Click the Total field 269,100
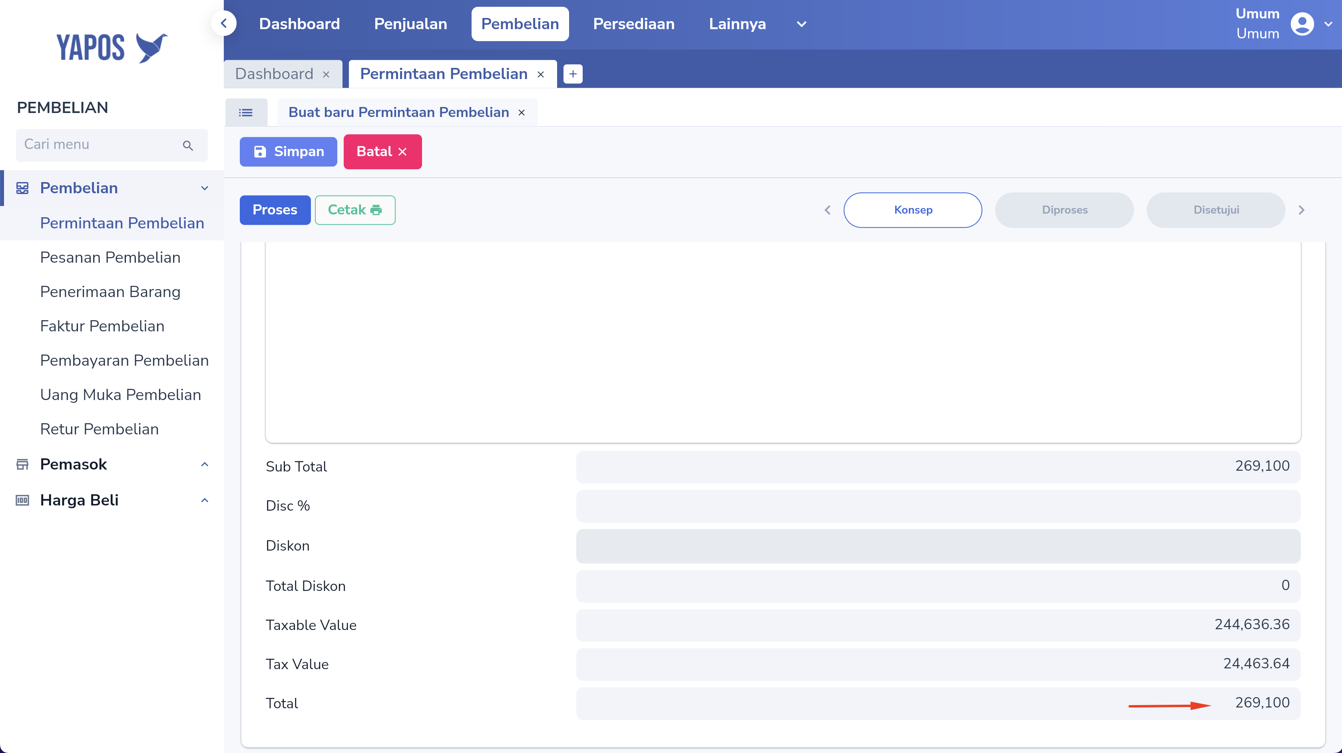The width and height of the screenshot is (1342, 753). [x=938, y=703]
